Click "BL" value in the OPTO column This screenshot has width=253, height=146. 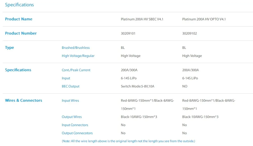pyautogui.click(x=184, y=48)
